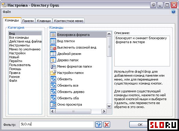Viewport: 179px width, 131px height.
Task: Switch to the Панели tab
Action: (28, 21)
